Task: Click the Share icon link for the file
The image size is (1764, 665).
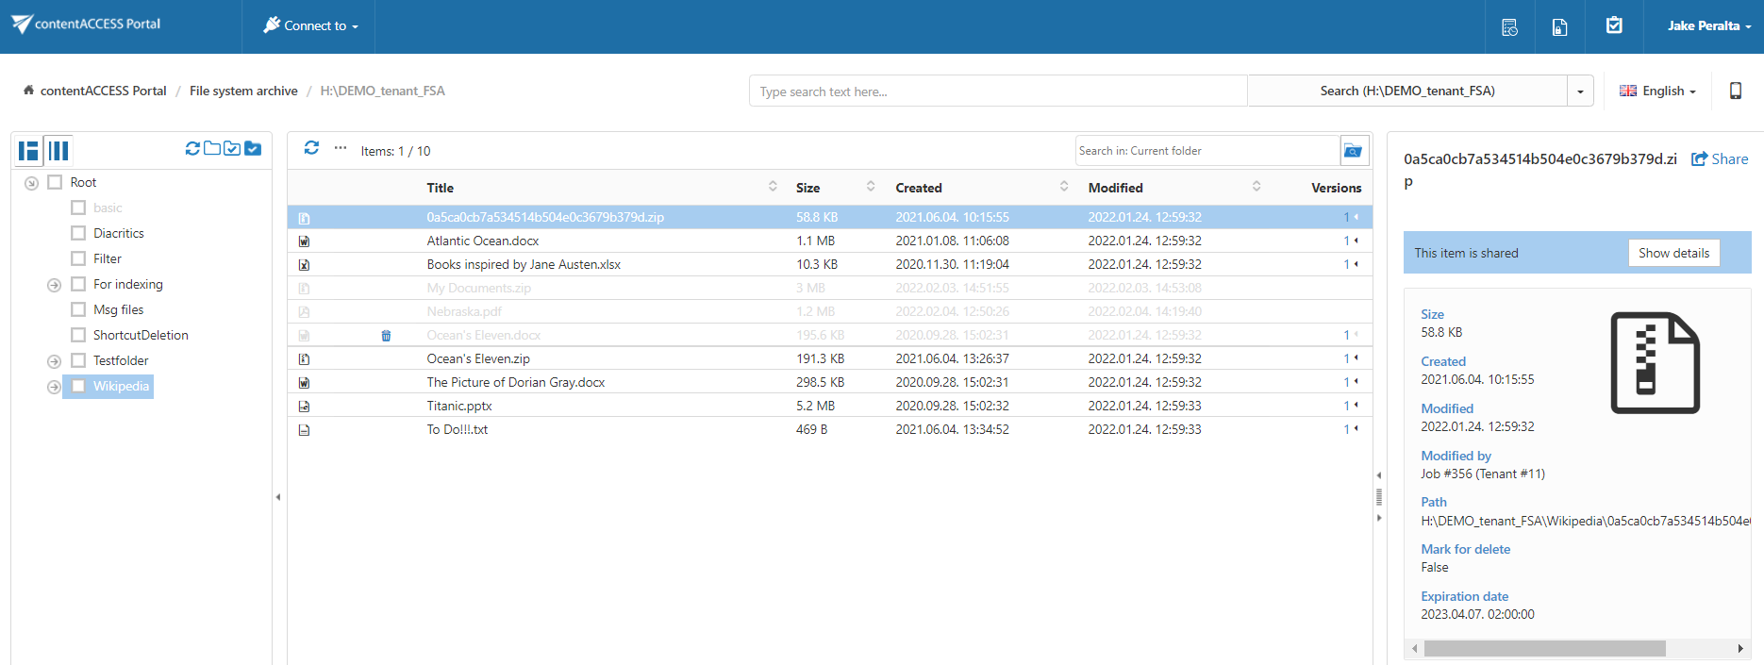Action: pos(1720,159)
